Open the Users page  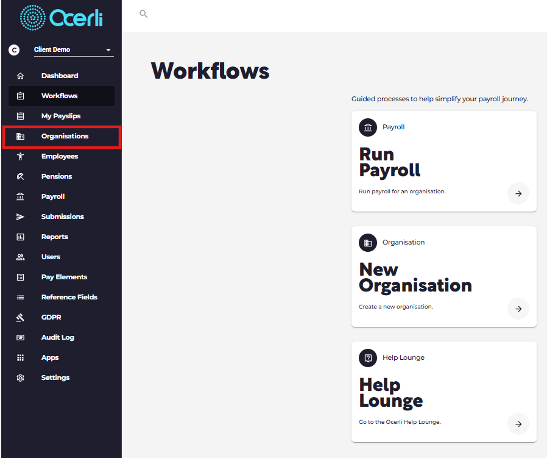click(x=62, y=257)
